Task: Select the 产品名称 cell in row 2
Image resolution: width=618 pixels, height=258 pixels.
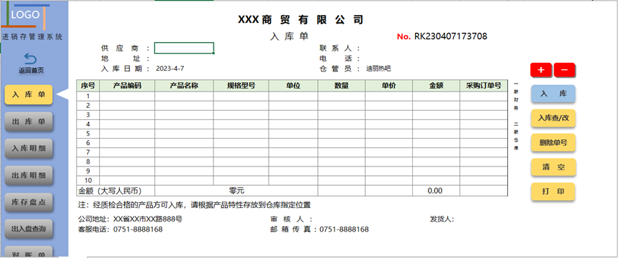Action: [184, 105]
